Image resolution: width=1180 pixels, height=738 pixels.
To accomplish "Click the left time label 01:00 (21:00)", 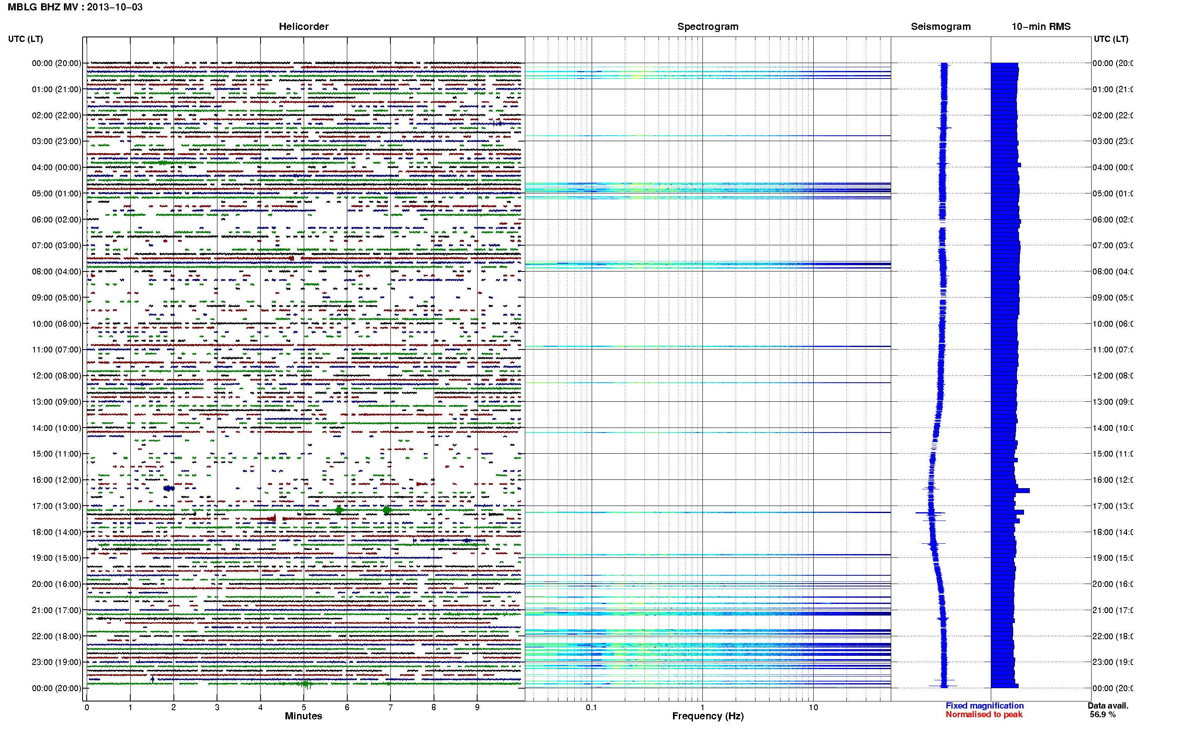I will point(56,89).
